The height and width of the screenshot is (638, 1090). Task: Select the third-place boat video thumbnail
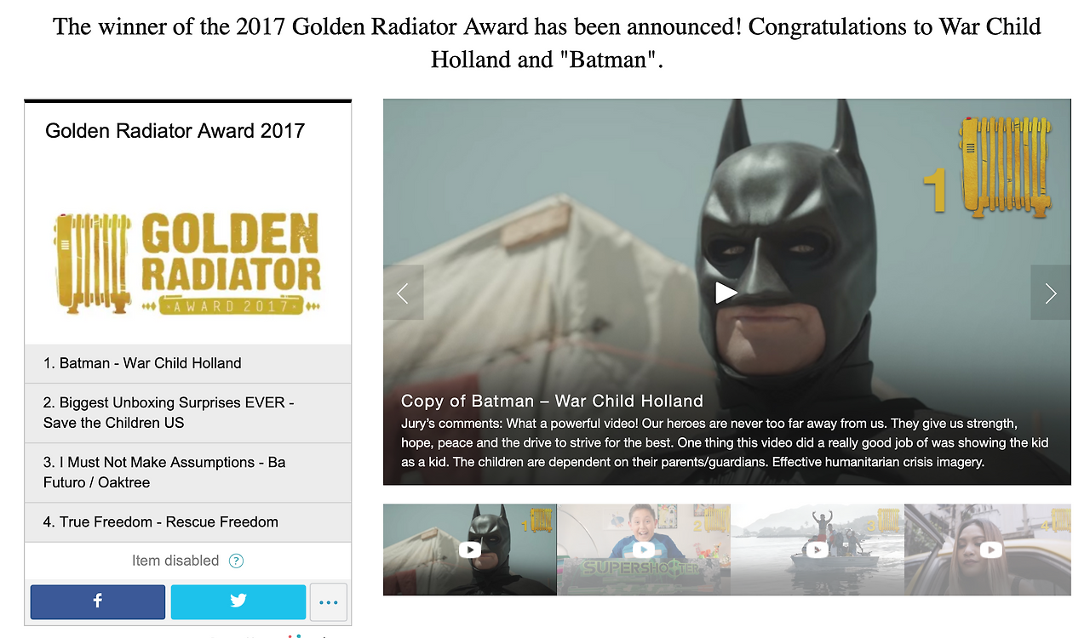coord(817,550)
